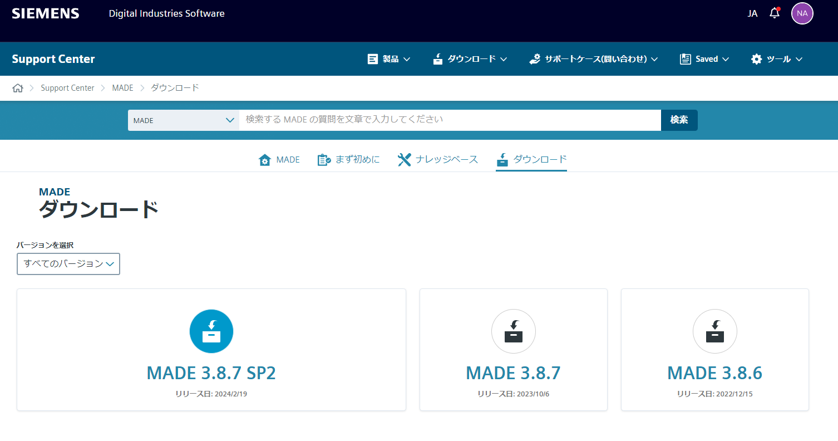Click the notification bell icon

[774, 13]
